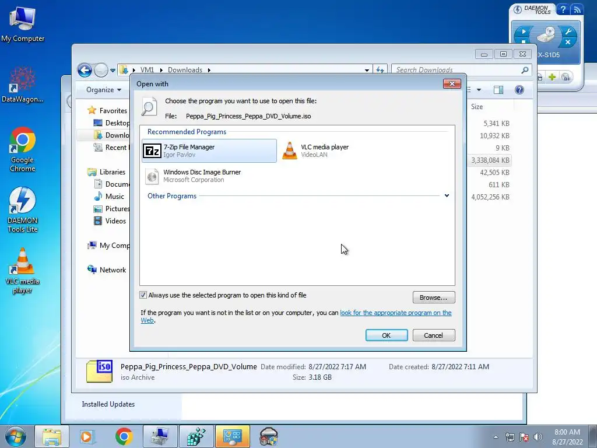Open the DataWagon desktop shortcut
Screen dimensions: 597x448
click(x=23, y=85)
